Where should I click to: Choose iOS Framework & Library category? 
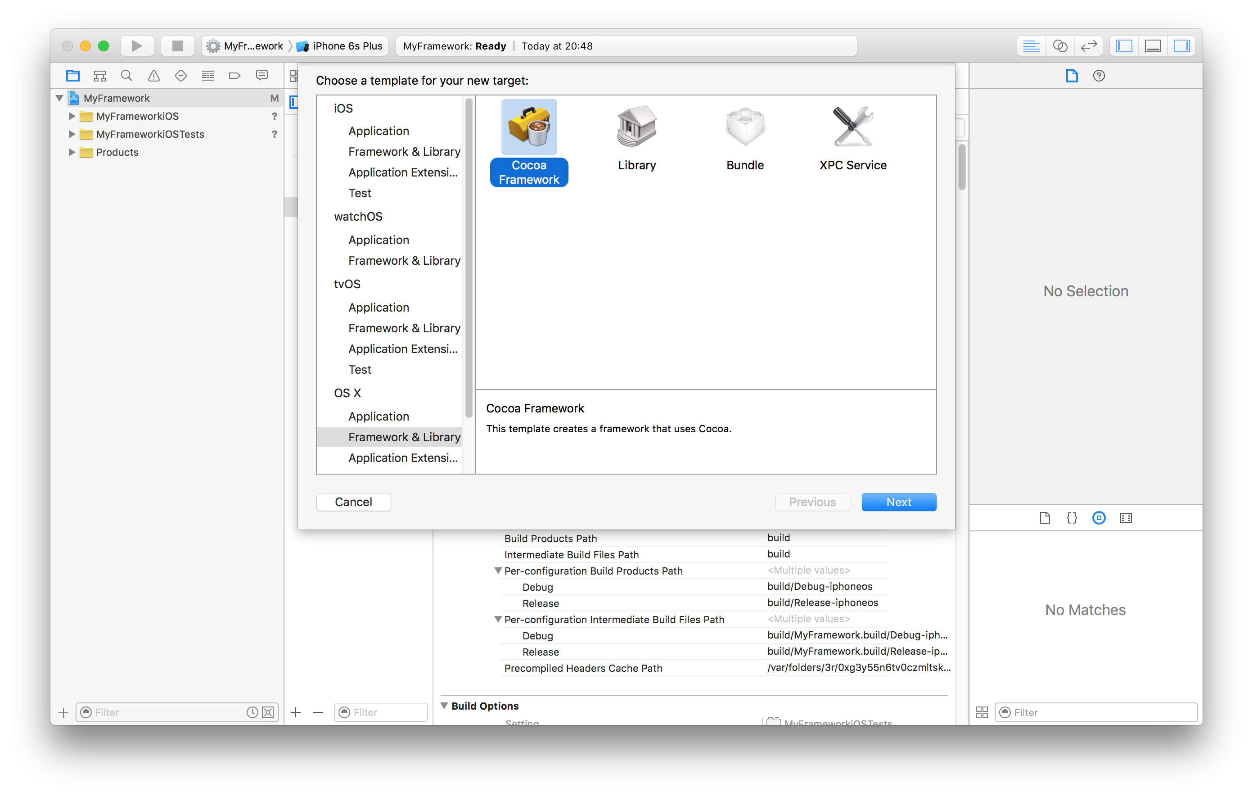click(404, 151)
